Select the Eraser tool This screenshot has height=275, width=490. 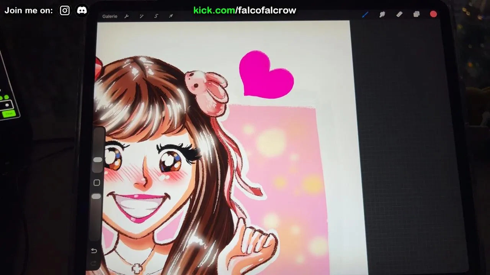pos(399,14)
